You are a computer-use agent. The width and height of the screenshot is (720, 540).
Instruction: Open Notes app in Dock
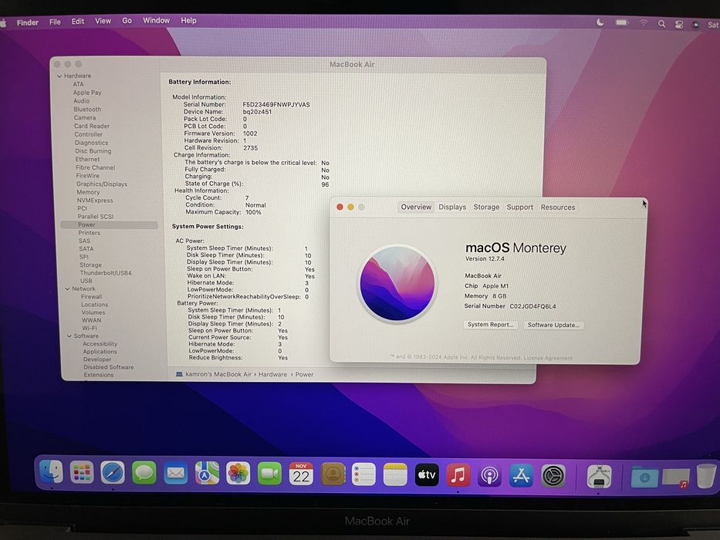click(395, 474)
